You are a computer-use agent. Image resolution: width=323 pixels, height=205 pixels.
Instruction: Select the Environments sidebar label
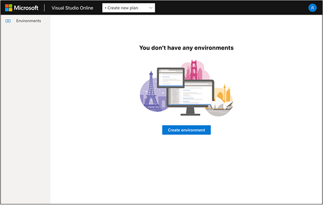pos(29,21)
